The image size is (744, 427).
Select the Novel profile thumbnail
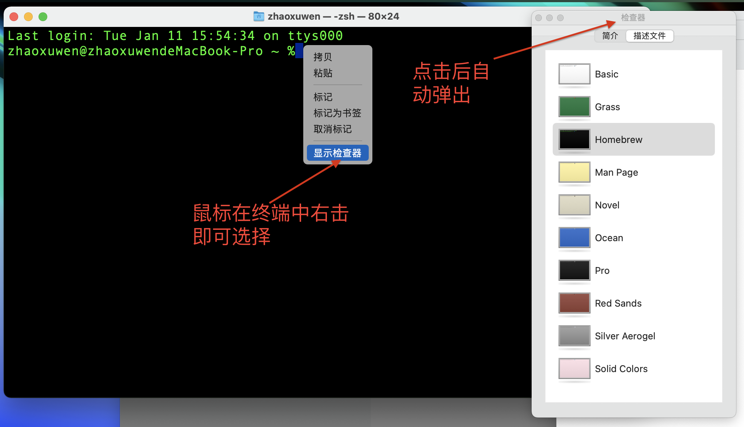pos(574,205)
